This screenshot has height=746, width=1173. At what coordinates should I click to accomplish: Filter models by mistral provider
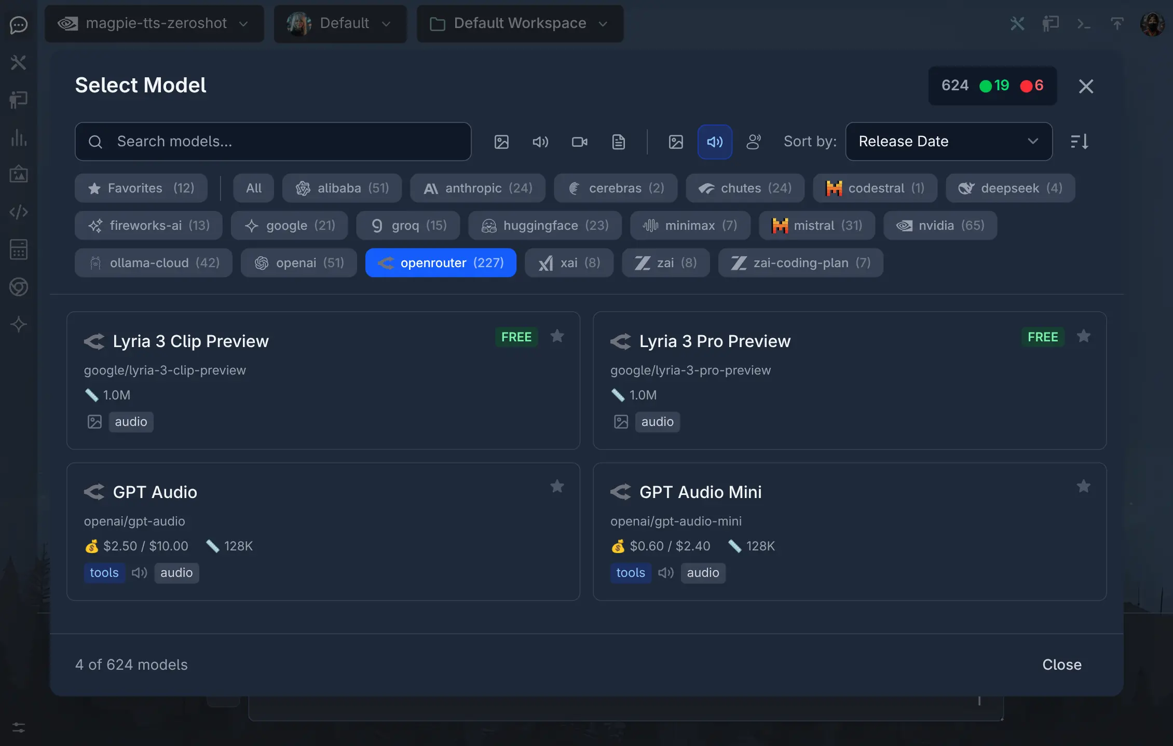[x=817, y=225]
